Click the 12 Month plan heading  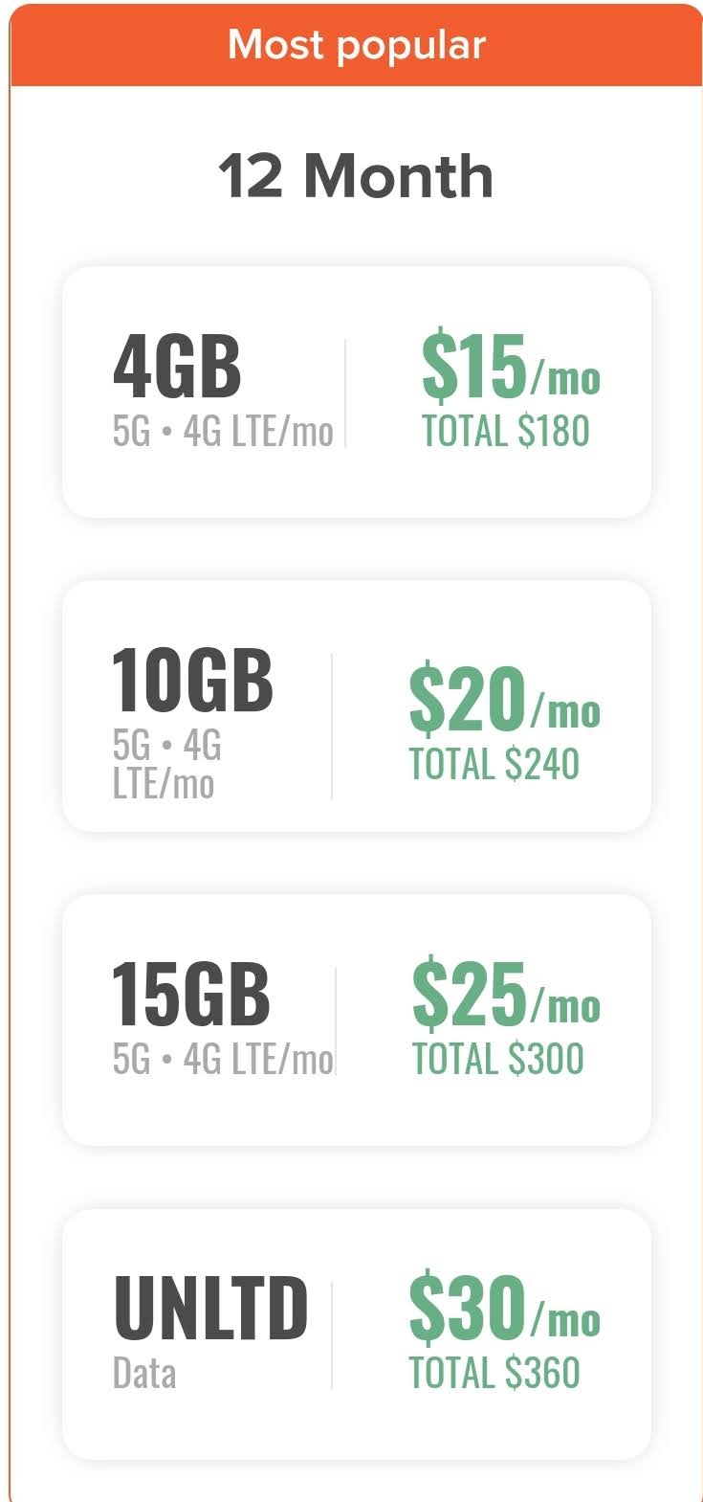pyautogui.click(x=356, y=177)
